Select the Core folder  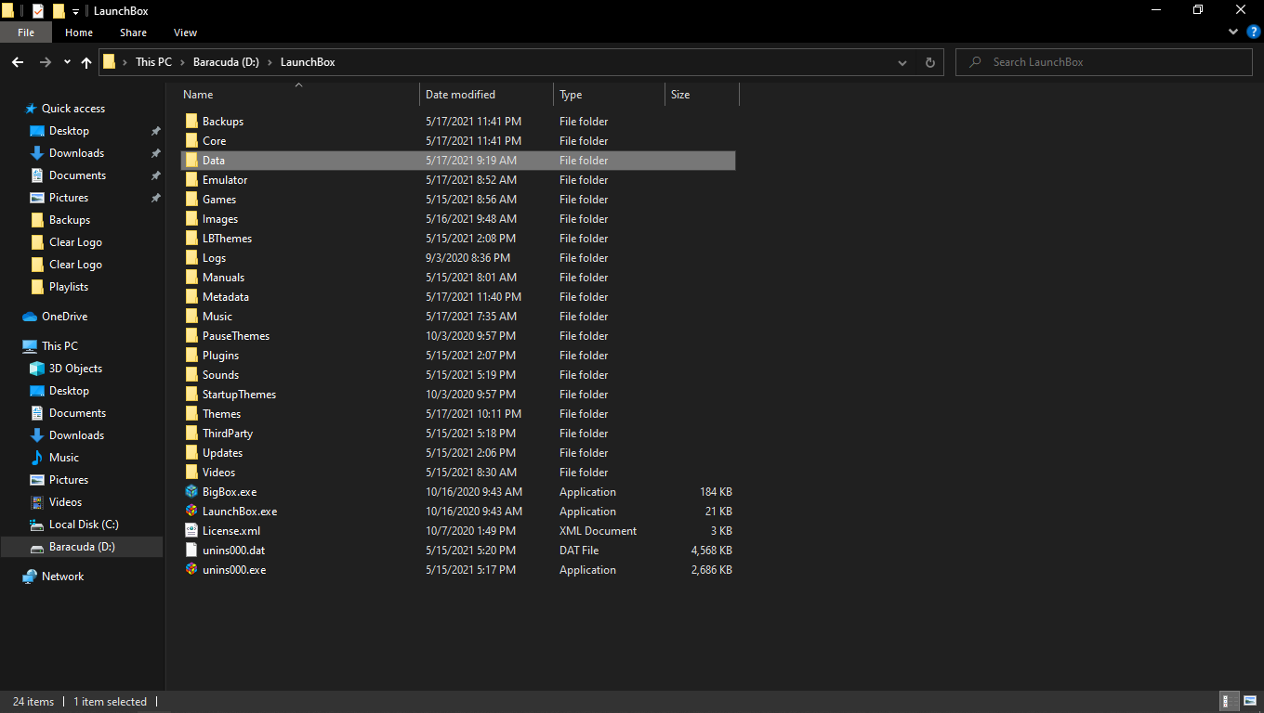click(215, 141)
